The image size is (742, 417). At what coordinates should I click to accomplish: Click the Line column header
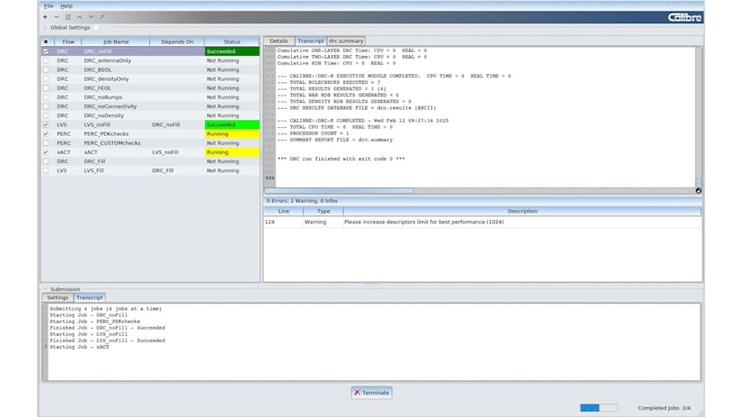[x=284, y=211]
